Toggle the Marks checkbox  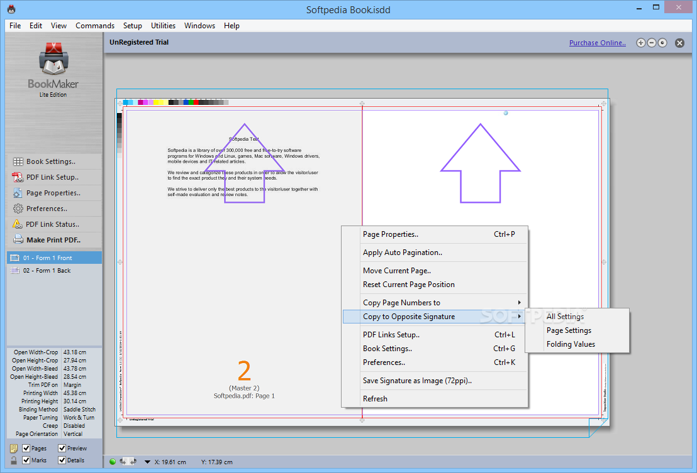(x=26, y=460)
